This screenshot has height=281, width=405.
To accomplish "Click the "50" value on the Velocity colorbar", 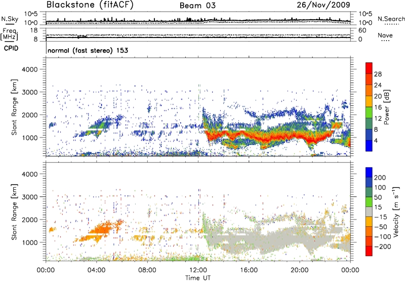I will (x=378, y=197).
